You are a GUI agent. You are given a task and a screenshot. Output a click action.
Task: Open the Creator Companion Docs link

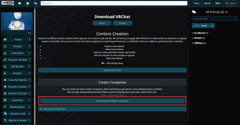(112, 95)
